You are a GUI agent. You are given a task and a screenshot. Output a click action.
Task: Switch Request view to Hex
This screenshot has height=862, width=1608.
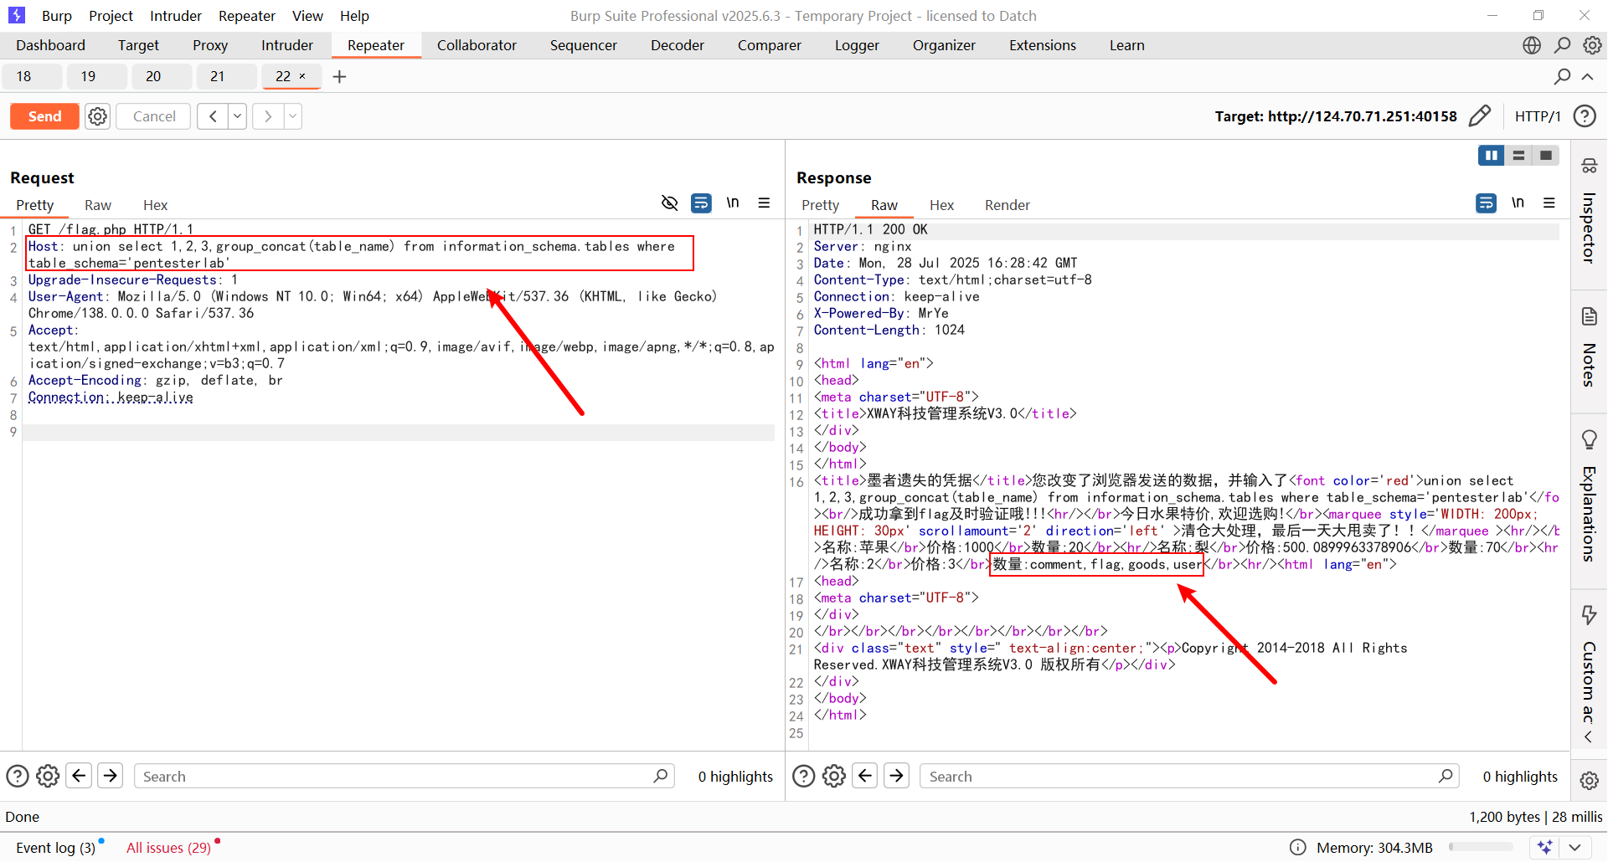tap(155, 205)
